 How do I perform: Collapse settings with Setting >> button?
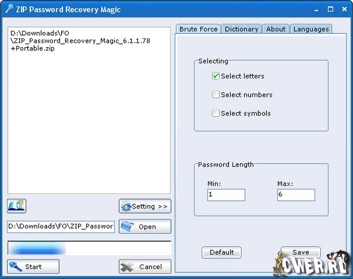point(145,206)
